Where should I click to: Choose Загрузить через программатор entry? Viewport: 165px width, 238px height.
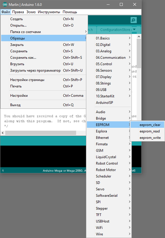pyautogui.click(x=44, y=71)
